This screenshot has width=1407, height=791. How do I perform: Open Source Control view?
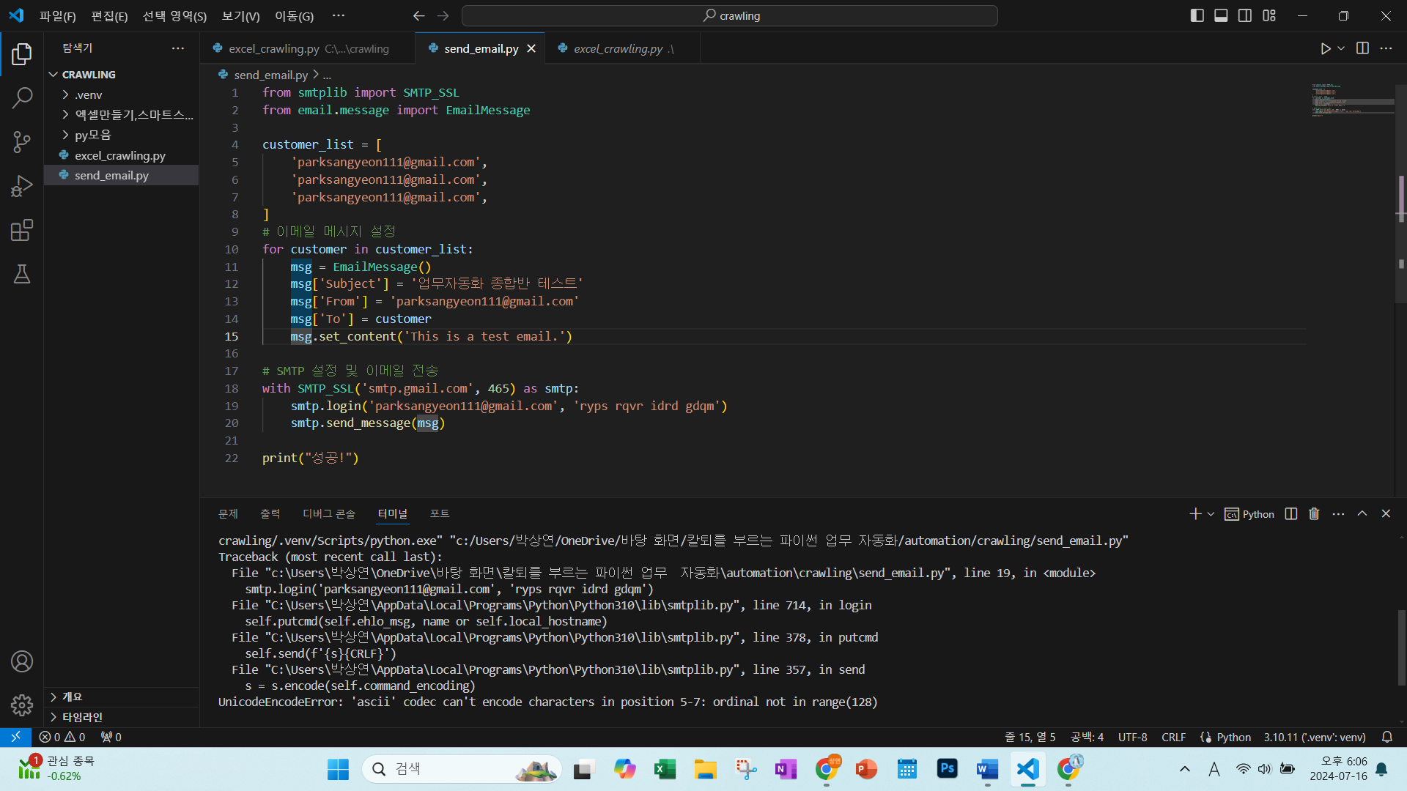coord(22,142)
